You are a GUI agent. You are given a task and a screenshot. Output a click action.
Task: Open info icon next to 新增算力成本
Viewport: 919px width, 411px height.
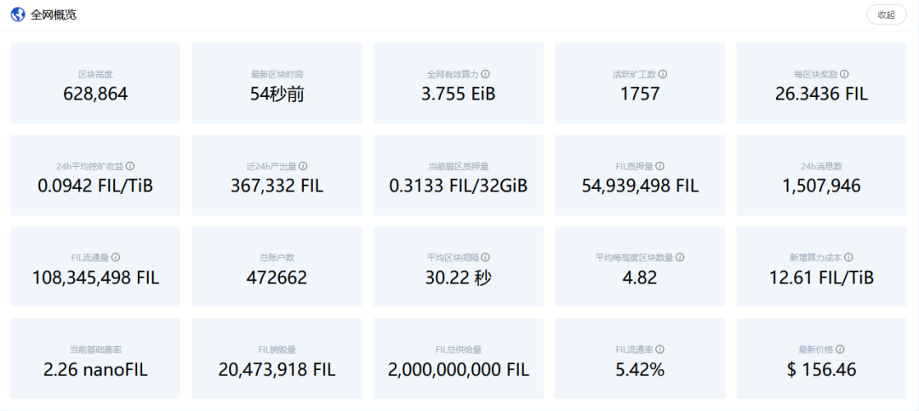(848, 257)
